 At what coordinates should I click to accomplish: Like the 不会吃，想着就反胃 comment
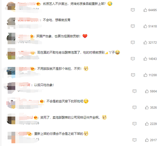click(x=145, y=26)
